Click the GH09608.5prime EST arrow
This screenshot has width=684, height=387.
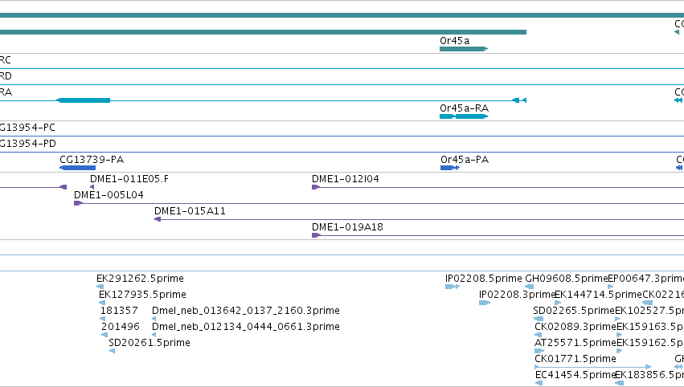[x=529, y=287]
